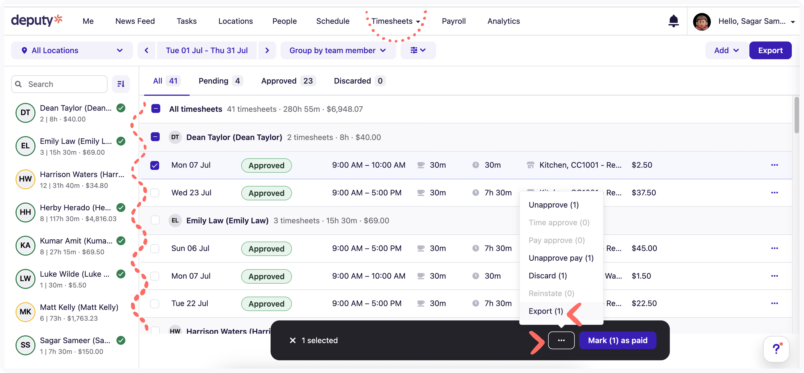Check the Emily Law group checkbox
804x373 pixels.
155,220
